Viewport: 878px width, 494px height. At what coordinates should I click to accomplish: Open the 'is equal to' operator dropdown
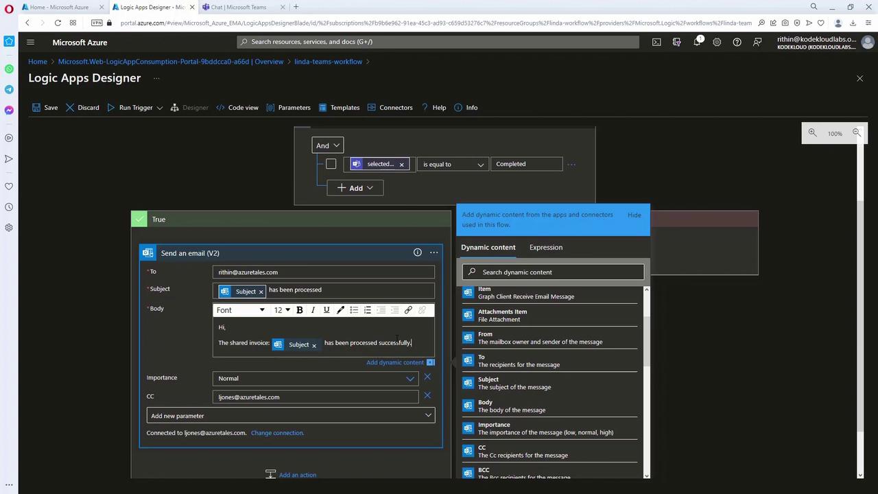pyautogui.click(x=453, y=165)
